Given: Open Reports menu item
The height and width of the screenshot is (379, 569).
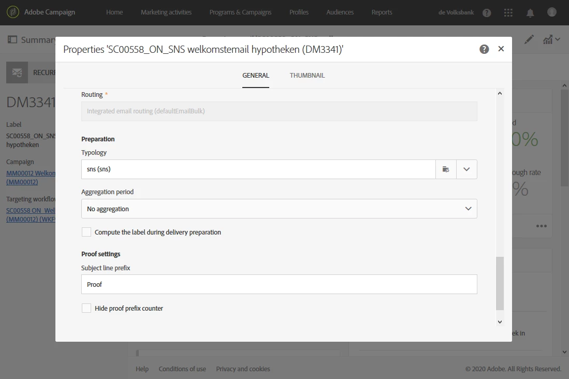Looking at the screenshot, I should [x=382, y=12].
